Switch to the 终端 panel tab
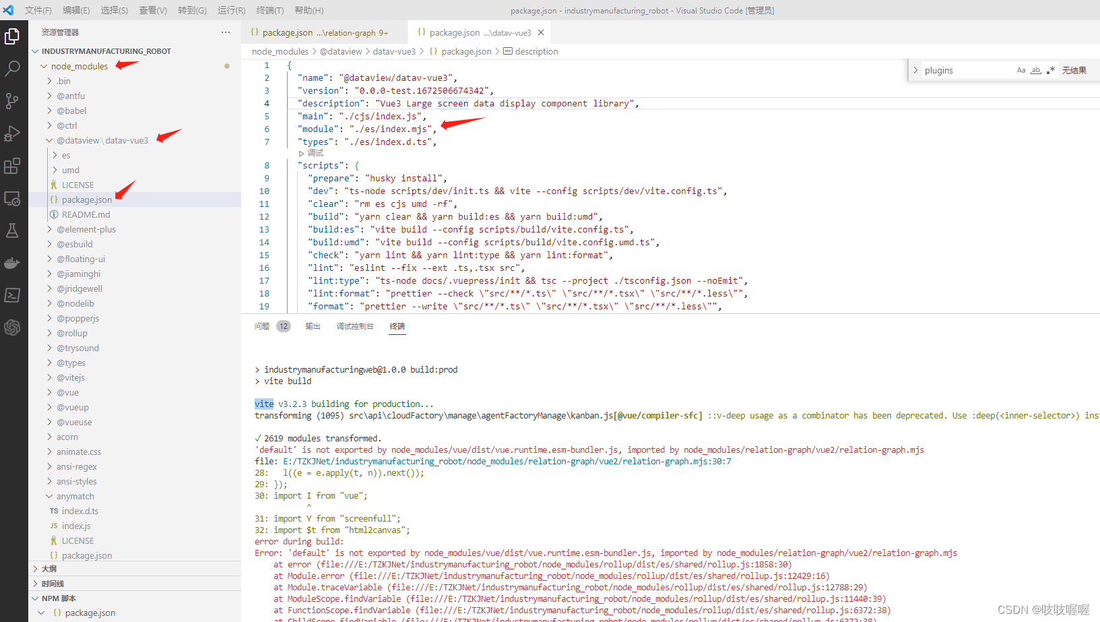1100x622 pixels. (x=397, y=326)
